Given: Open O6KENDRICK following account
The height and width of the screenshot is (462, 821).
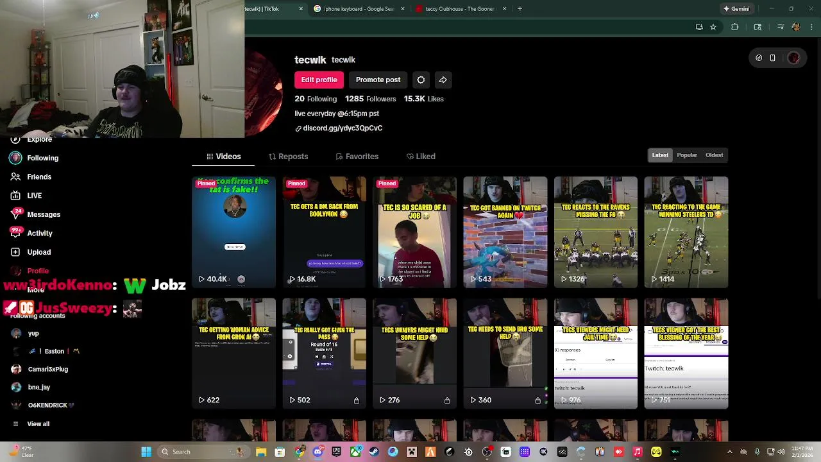Looking at the screenshot, I should 43,406.
